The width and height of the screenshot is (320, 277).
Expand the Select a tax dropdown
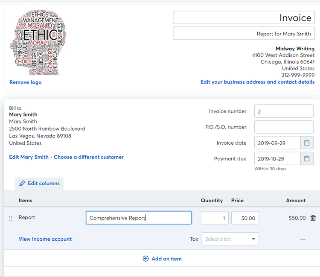click(230, 239)
